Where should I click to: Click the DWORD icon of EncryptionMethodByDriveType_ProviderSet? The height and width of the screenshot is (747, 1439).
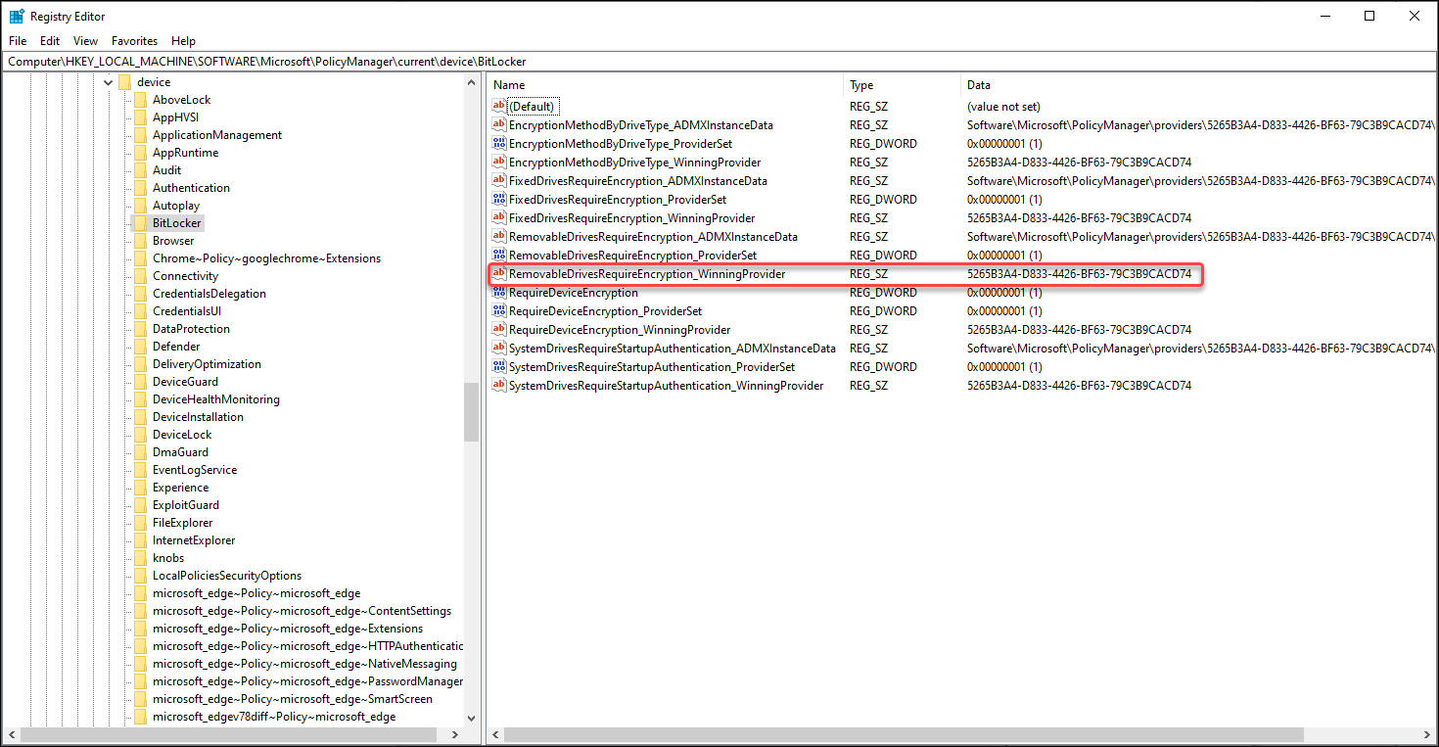499,143
